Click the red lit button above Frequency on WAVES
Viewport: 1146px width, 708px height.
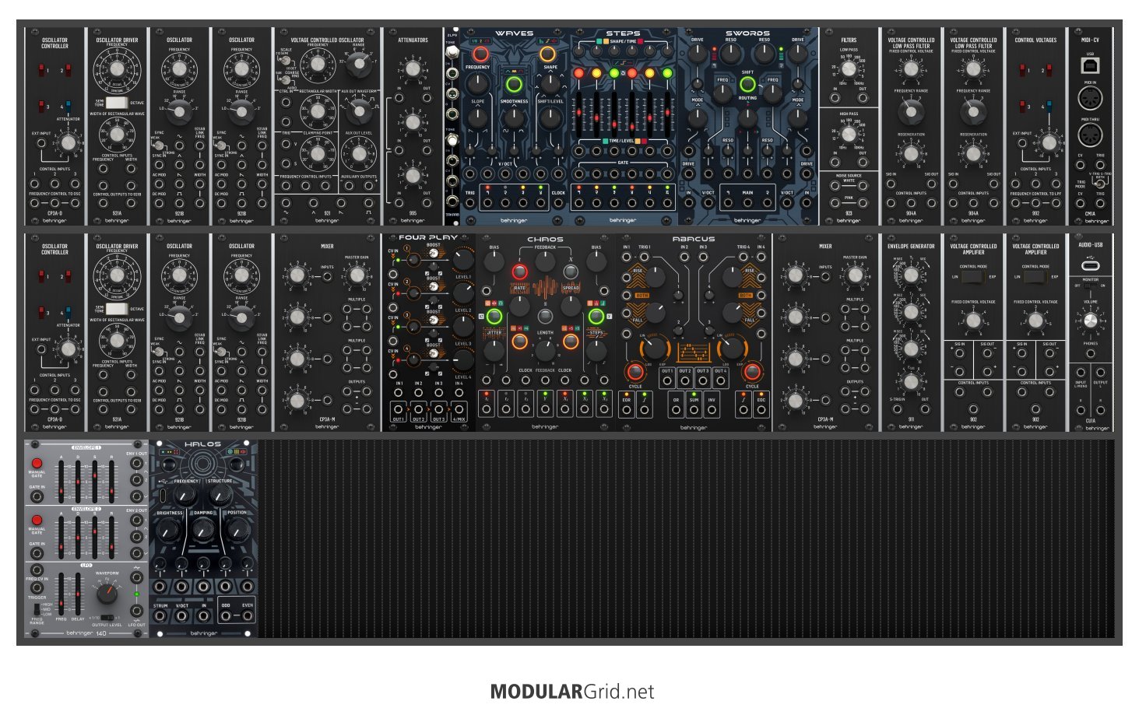click(x=480, y=54)
